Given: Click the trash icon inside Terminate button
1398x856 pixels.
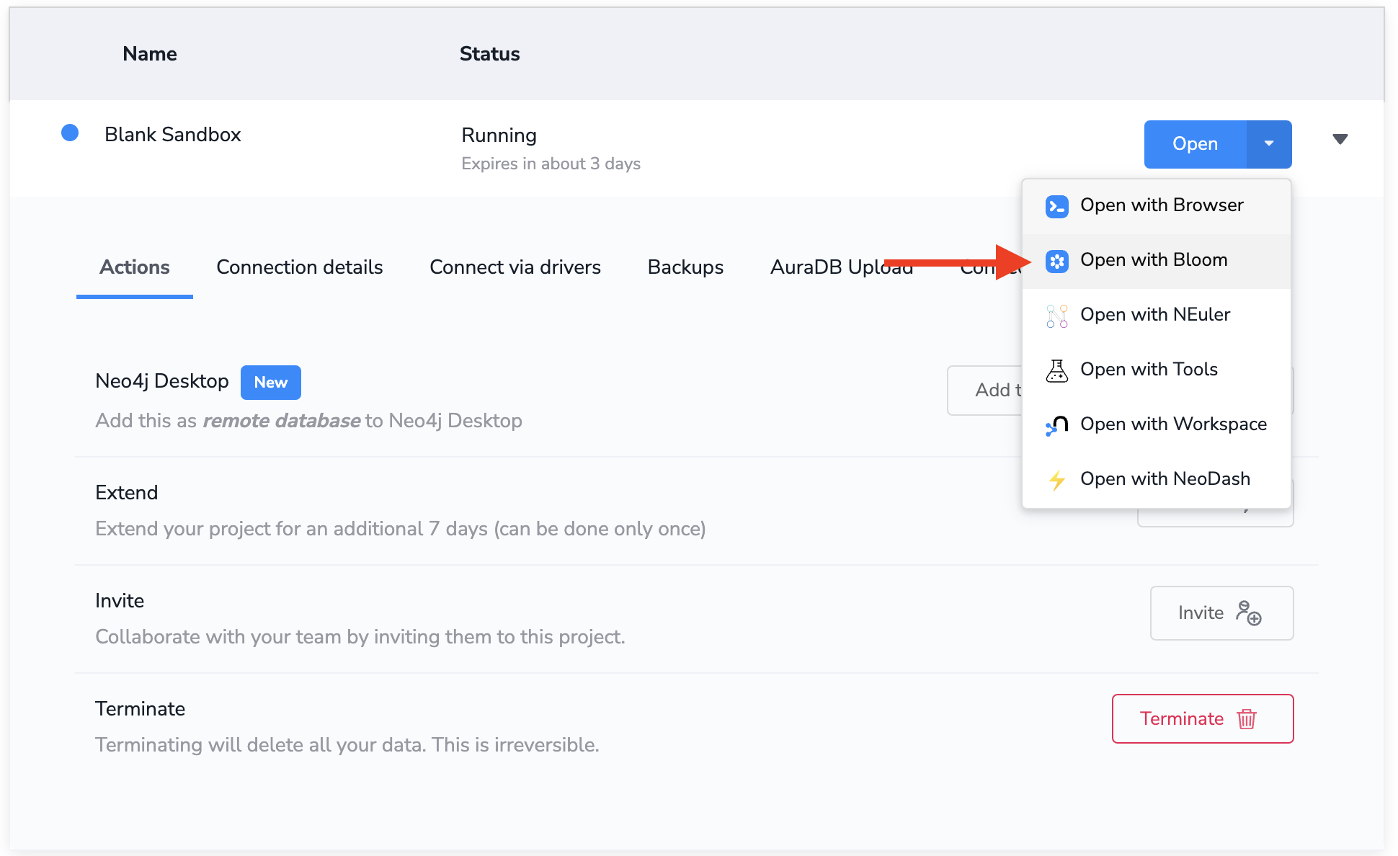Looking at the screenshot, I should [x=1247, y=718].
